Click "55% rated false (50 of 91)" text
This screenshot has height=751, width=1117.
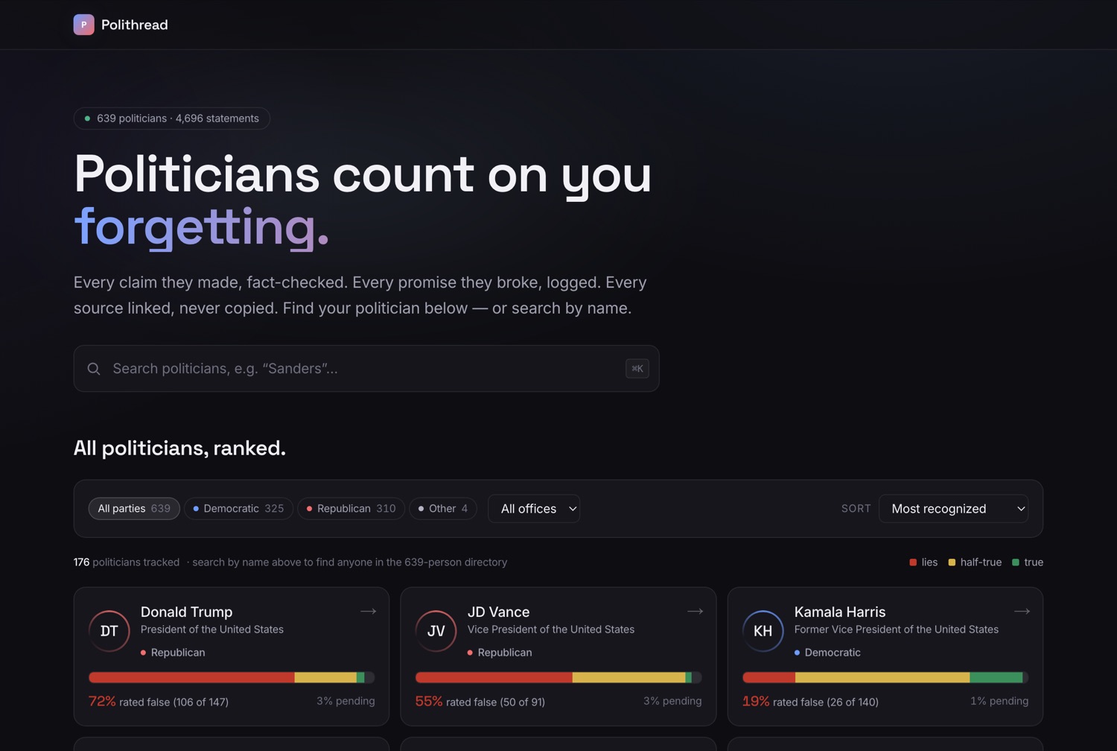480,702
